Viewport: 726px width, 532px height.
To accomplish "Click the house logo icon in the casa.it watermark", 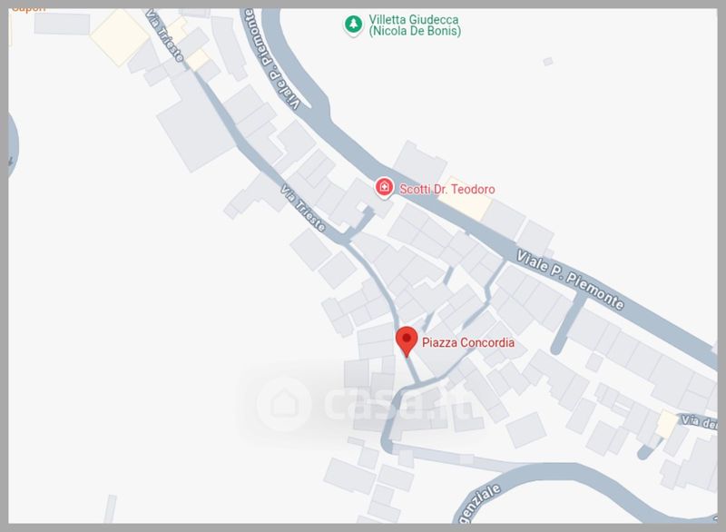I will [x=284, y=404].
